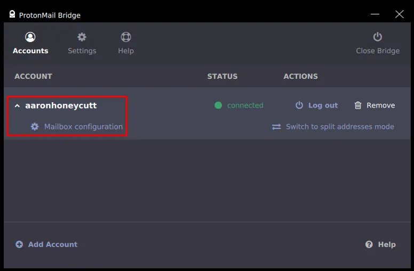The image size is (414, 271).
Task: Click the ProtonMail Bridge logo icon
Action: [x=12, y=14]
